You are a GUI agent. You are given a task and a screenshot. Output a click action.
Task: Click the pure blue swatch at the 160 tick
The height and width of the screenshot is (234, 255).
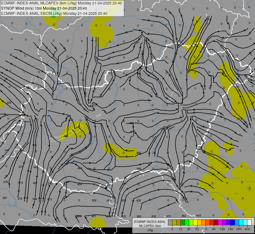tap(233, 222)
